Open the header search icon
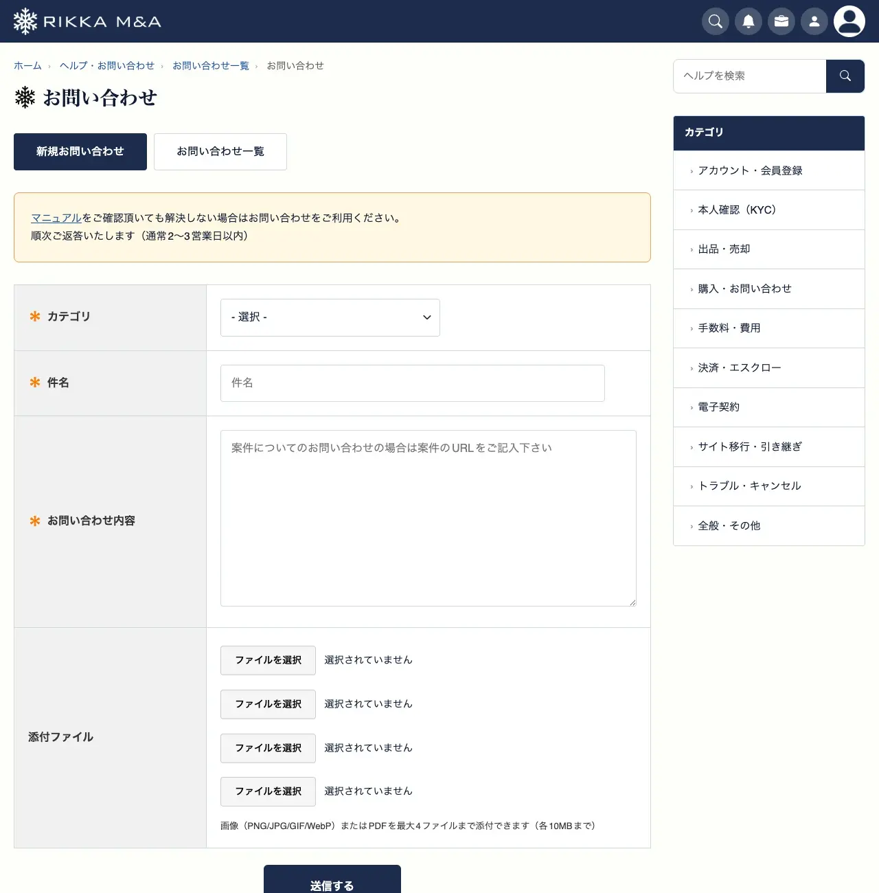 (x=716, y=21)
